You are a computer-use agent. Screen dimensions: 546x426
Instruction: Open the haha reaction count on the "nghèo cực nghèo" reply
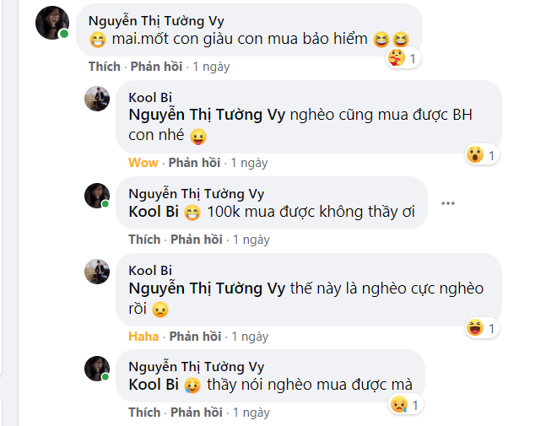click(x=481, y=327)
